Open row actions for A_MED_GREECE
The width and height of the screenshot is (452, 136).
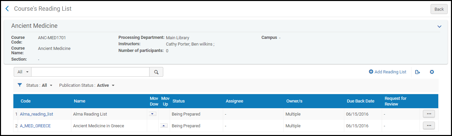click(429, 126)
